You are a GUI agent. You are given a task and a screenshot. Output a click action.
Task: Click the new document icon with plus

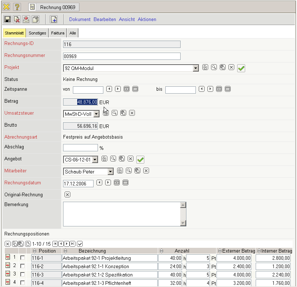(54, 20)
